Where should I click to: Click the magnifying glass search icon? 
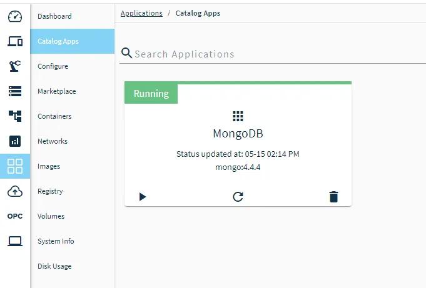(126, 53)
